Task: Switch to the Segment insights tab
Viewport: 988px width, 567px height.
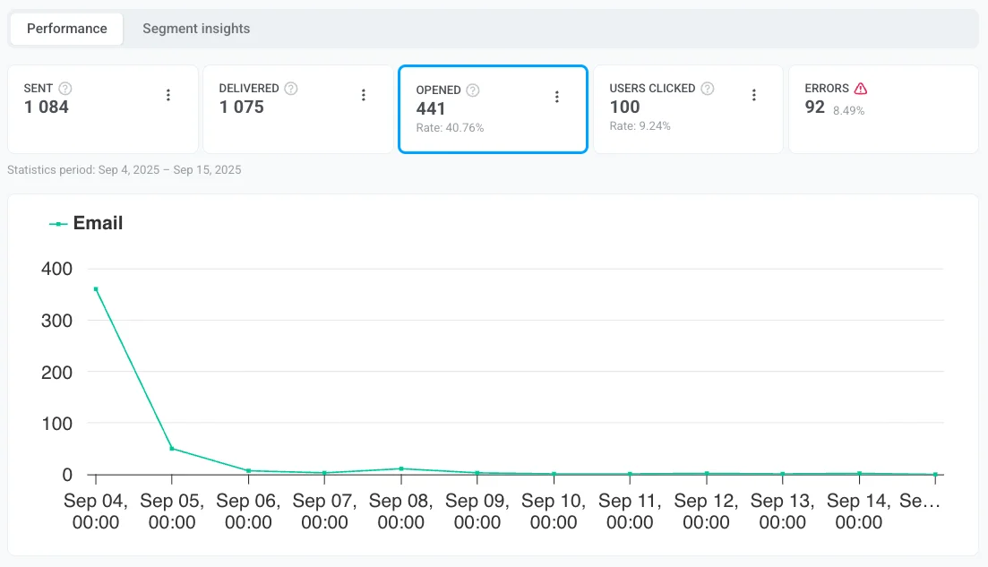Action: [x=195, y=28]
